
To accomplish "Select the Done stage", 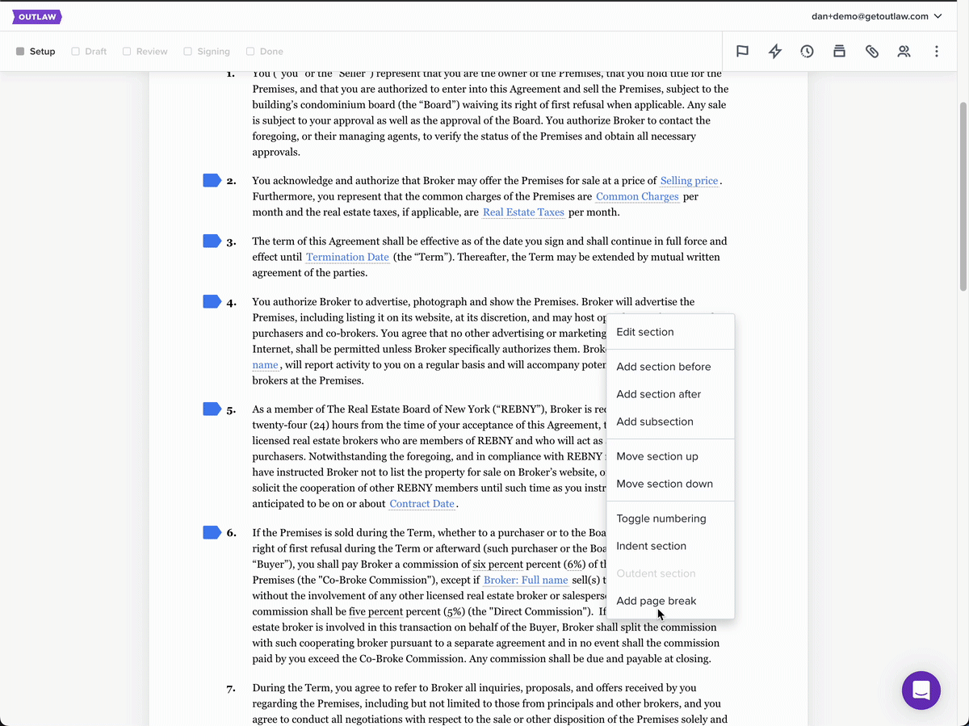I will [265, 52].
